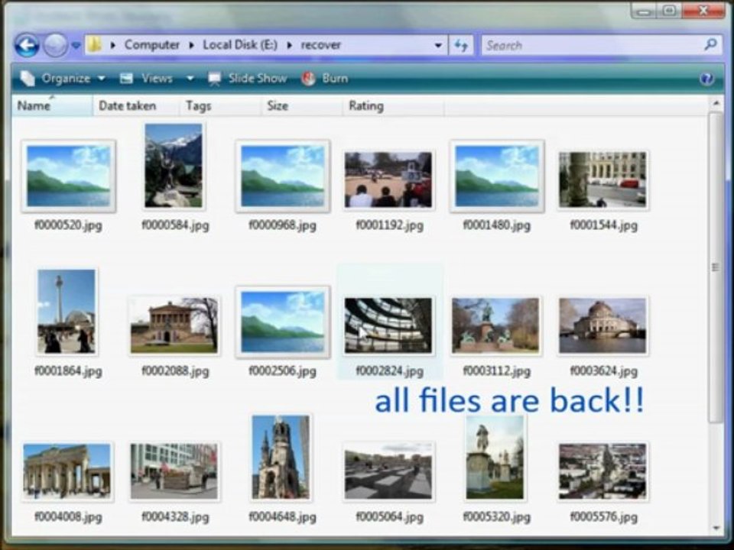Click Local Disk (E:) in the path
Image resolution: width=734 pixels, height=550 pixels.
(239, 45)
